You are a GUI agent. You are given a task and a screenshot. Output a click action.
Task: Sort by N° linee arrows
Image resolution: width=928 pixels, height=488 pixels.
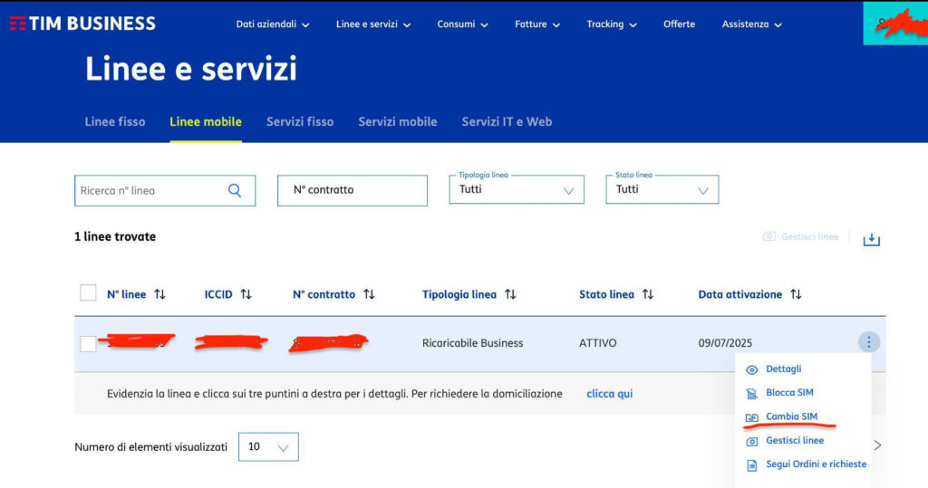[x=159, y=294]
